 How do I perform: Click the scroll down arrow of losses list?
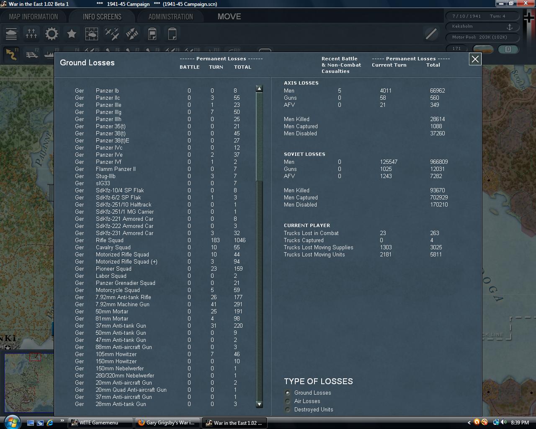pos(259,404)
